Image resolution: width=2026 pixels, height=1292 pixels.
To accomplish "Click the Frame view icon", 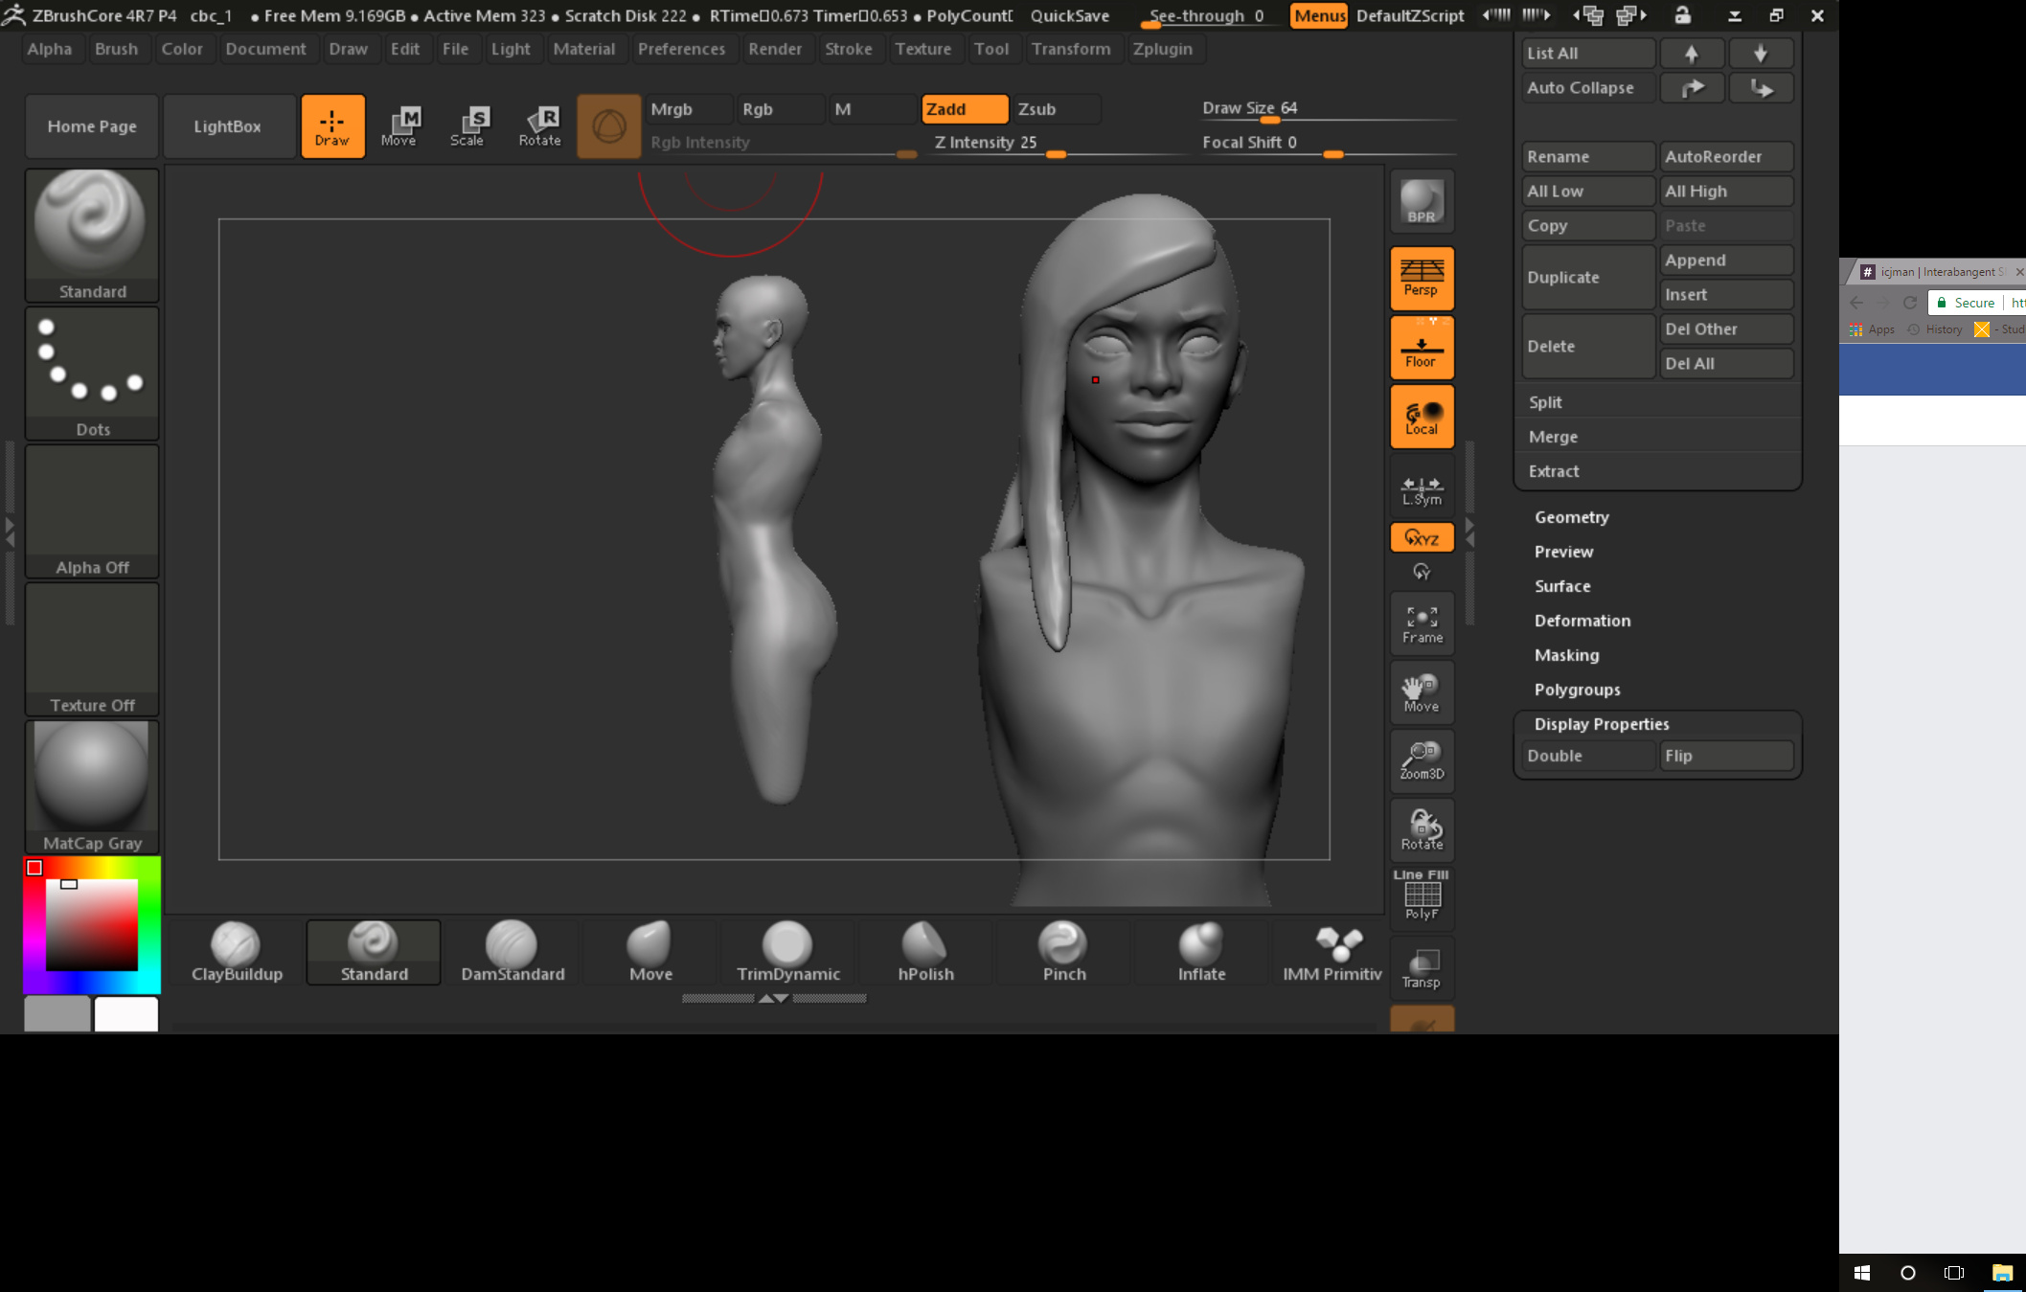I will [1422, 623].
